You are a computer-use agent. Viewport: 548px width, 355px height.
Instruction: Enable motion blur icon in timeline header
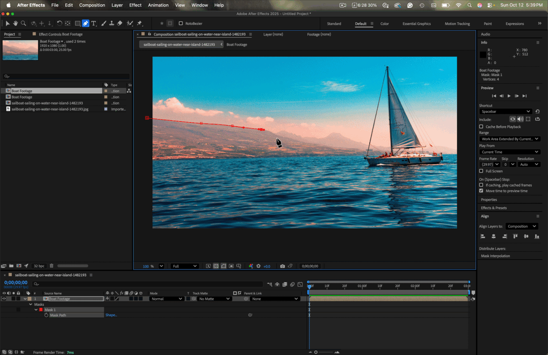[293, 285]
